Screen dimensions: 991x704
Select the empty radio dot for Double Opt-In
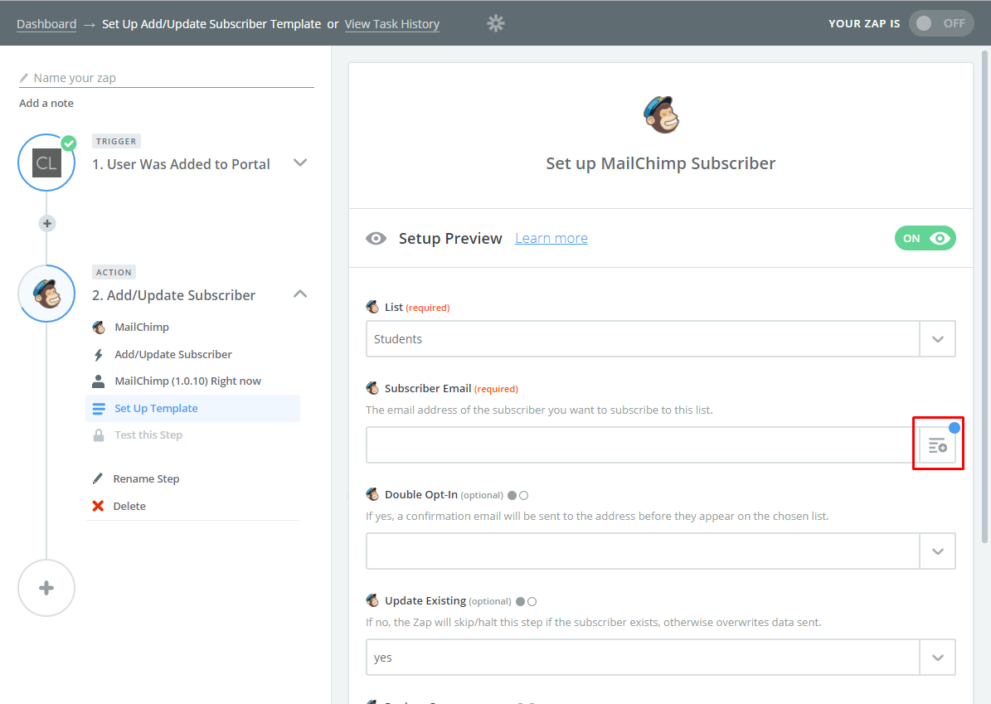tap(523, 496)
